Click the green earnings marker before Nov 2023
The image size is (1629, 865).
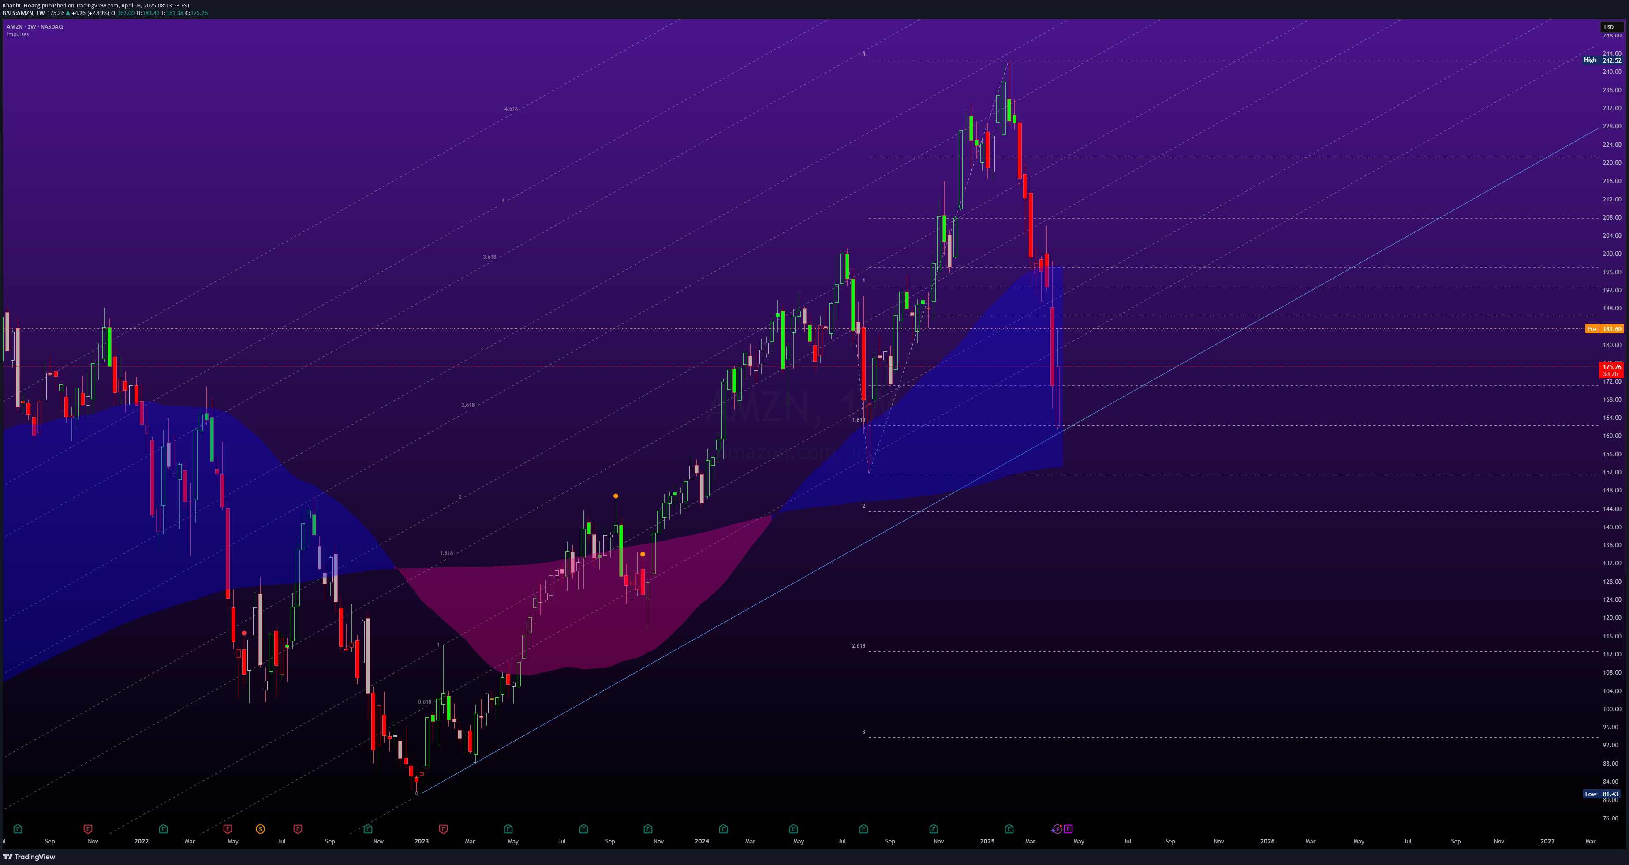coord(647,828)
